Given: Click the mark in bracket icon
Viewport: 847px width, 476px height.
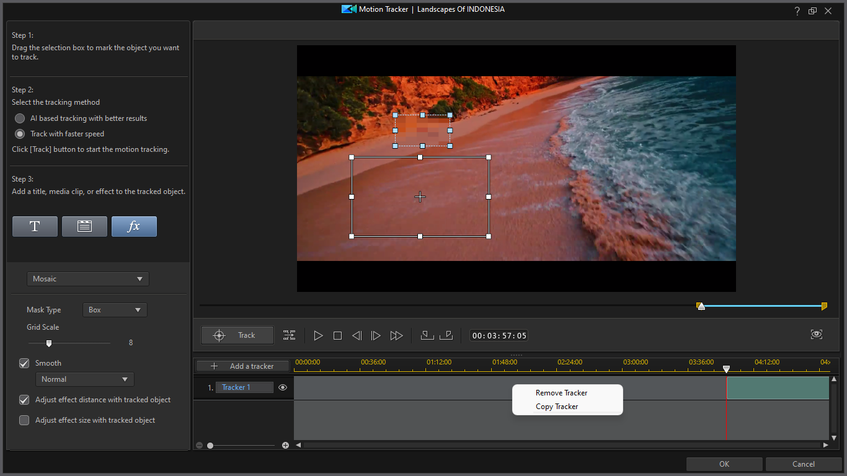Looking at the screenshot, I should [x=427, y=335].
